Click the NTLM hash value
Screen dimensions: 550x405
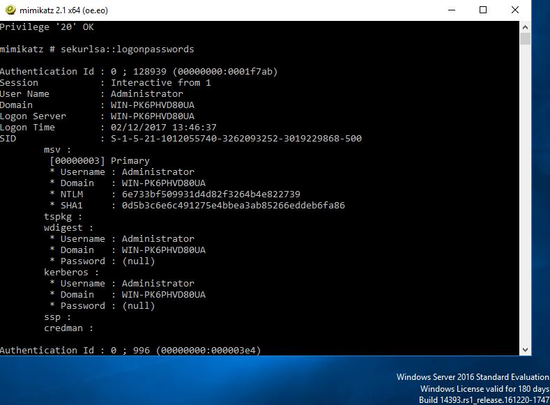point(211,194)
